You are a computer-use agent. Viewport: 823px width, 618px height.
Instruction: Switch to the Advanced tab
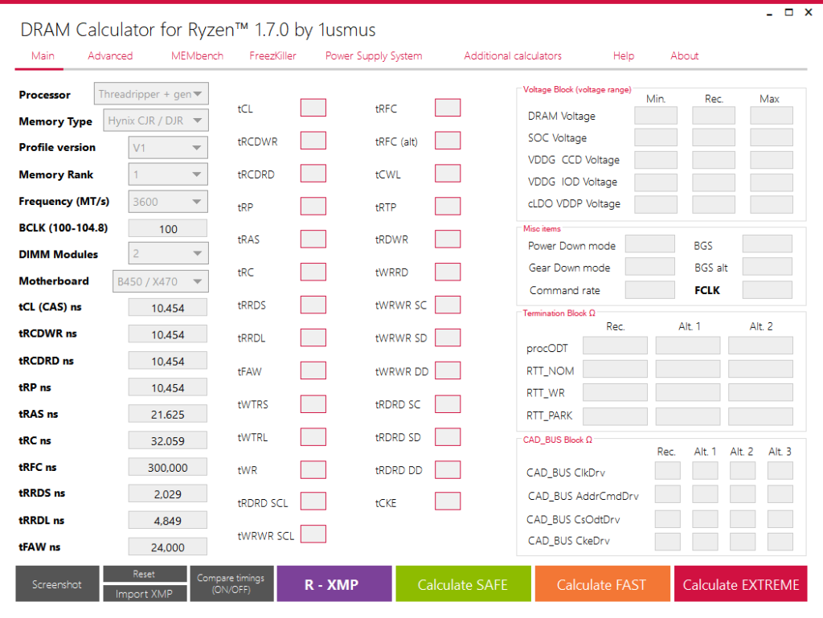(110, 55)
